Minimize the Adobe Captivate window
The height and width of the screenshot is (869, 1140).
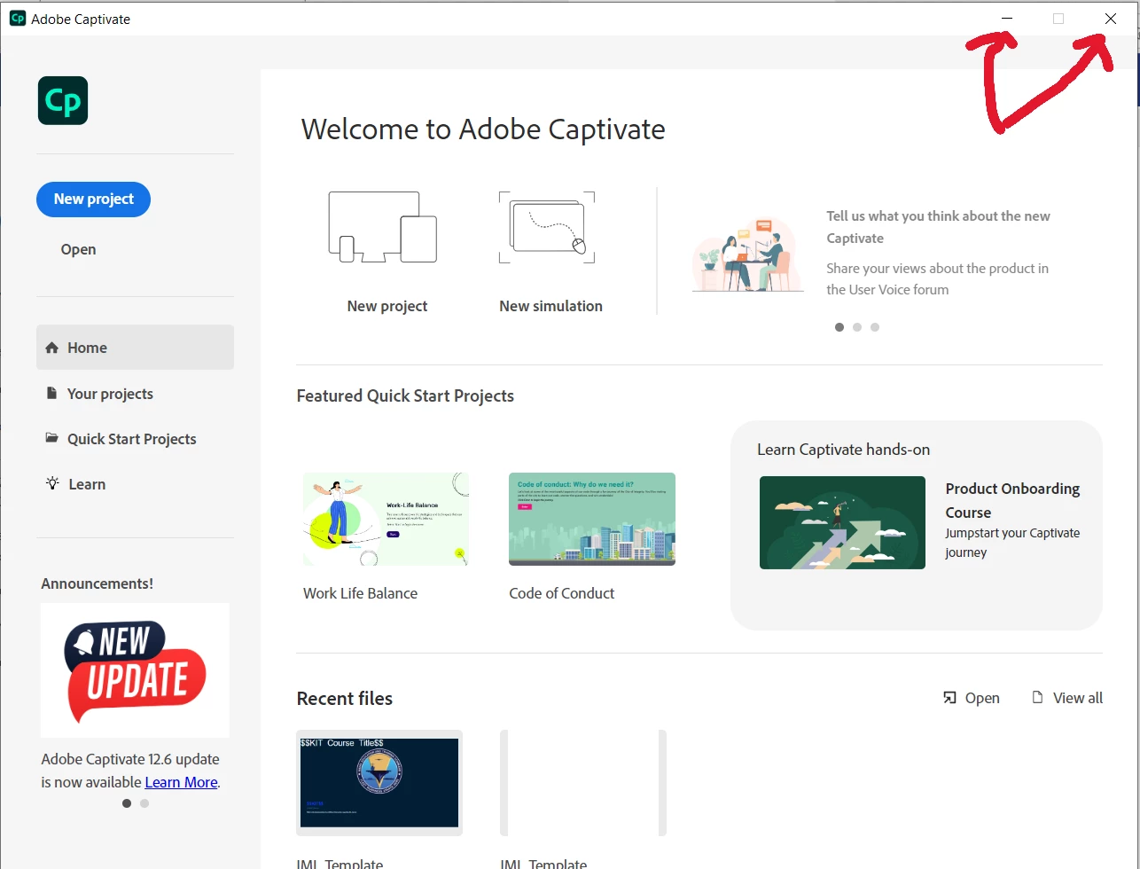pyautogui.click(x=1007, y=19)
